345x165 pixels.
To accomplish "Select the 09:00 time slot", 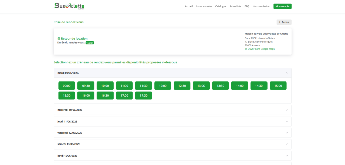I will pos(67,86).
